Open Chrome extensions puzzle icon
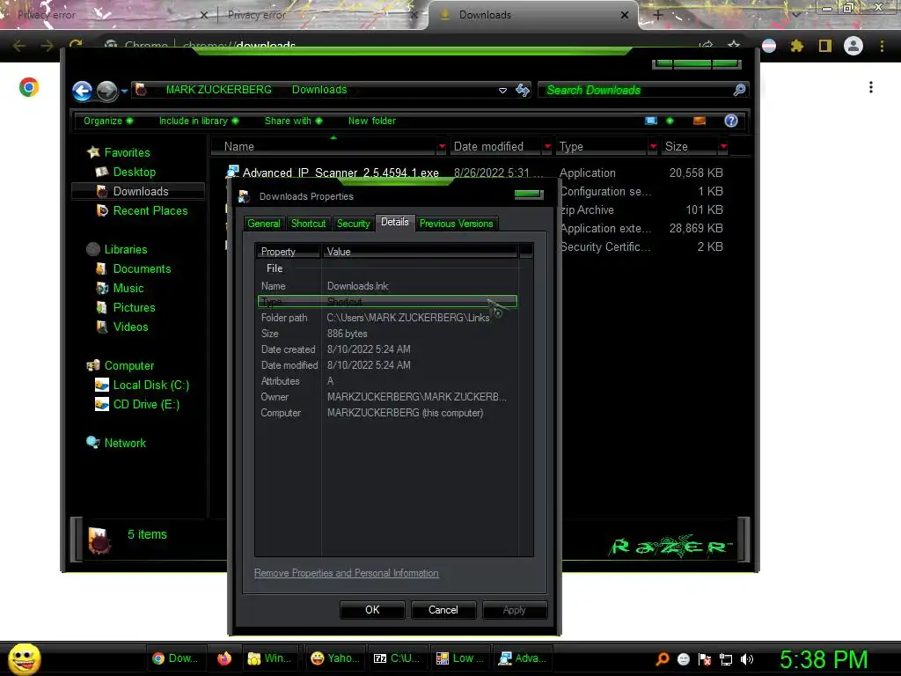Image resolution: width=901 pixels, height=676 pixels. [796, 46]
